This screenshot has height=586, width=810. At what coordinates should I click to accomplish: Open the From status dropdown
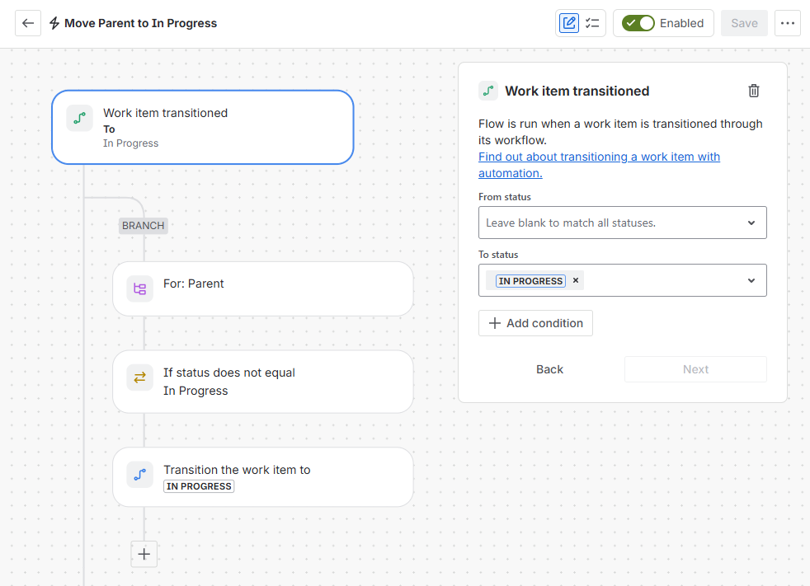pos(622,223)
